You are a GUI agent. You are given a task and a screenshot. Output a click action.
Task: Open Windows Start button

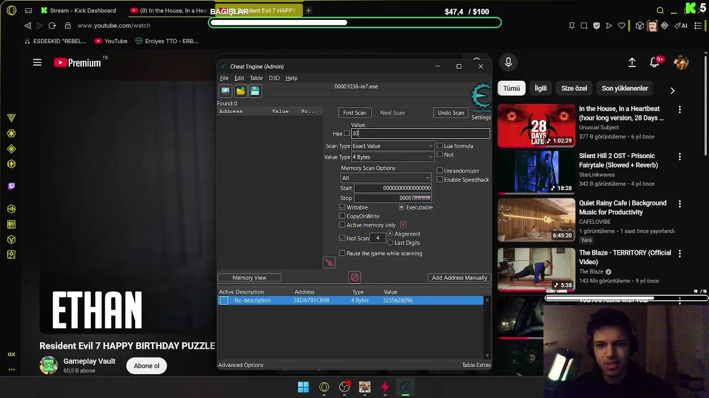click(x=304, y=387)
